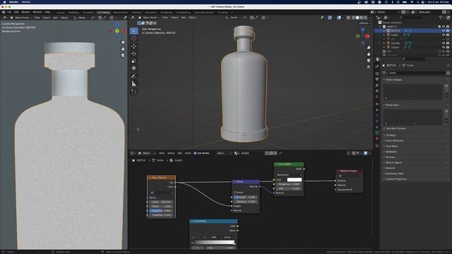Open Glass BSDF distribution dropdown
Viewport: 452px width, 254px height.
click(289, 175)
